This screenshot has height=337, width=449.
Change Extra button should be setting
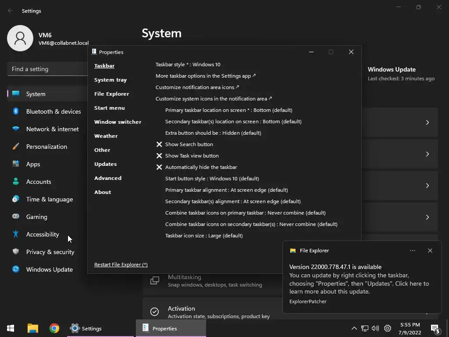click(x=213, y=133)
